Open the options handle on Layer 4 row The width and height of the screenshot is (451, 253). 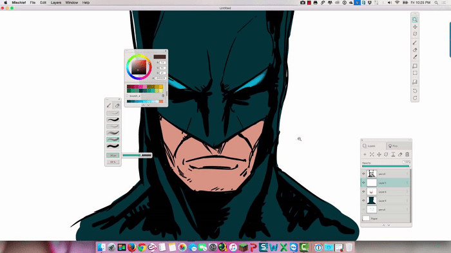tap(407, 192)
